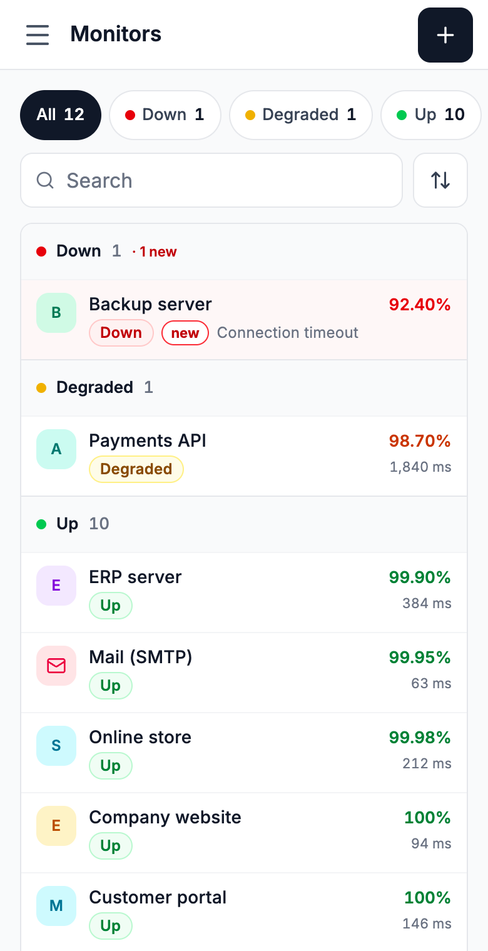Collapse the Degraded group header
Image resolution: width=488 pixels, height=951 pixels.
tap(244, 388)
